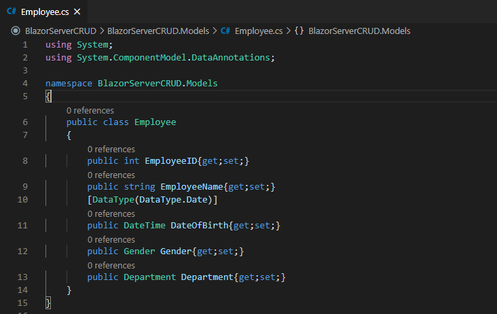Expand the namespace symbol breadcrumb at path end

(359, 31)
